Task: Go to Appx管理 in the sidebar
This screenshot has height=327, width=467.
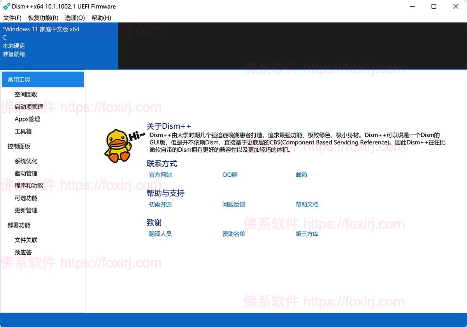Action: pyautogui.click(x=27, y=119)
